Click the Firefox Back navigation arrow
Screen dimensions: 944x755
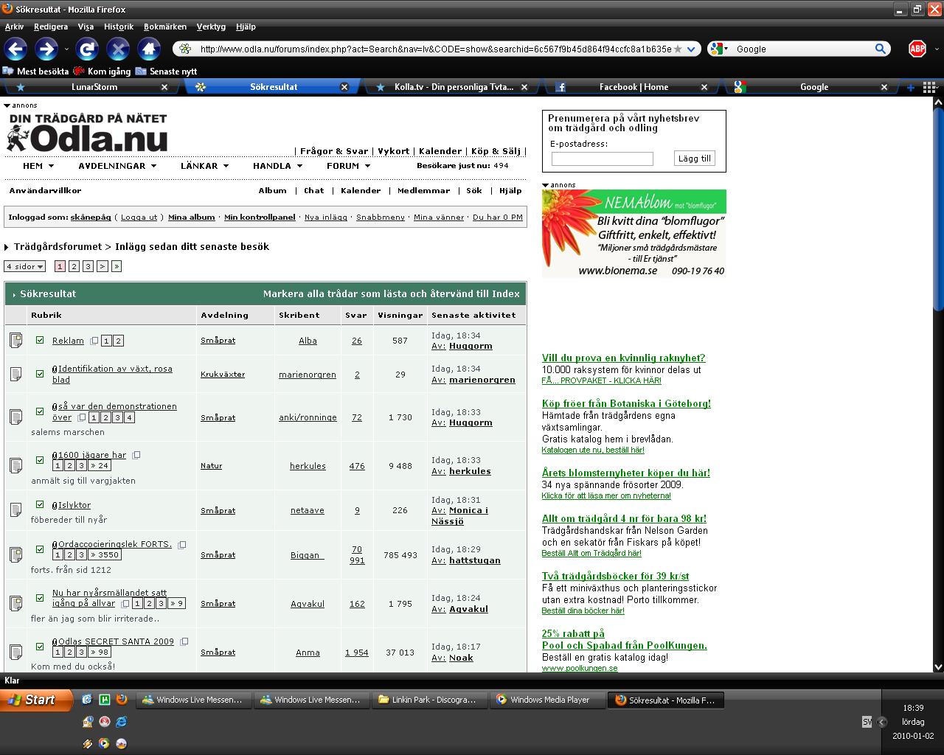16,49
